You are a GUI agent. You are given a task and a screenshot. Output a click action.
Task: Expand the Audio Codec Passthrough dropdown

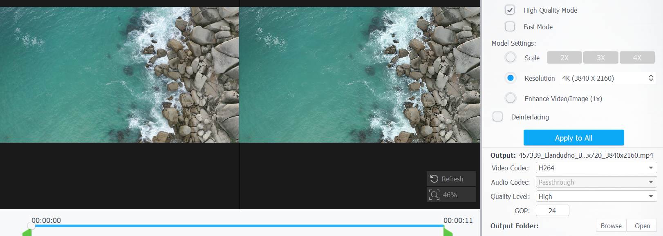pos(596,182)
